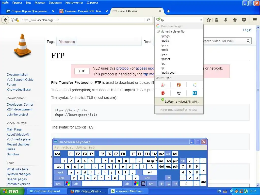Click the EN language indicator in tray
The height and width of the screenshot is (195, 260).
219,191
